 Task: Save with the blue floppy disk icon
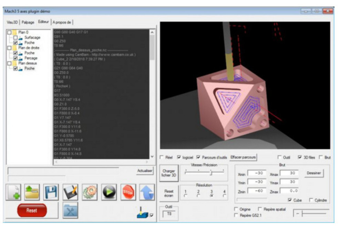[x=51, y=192]
